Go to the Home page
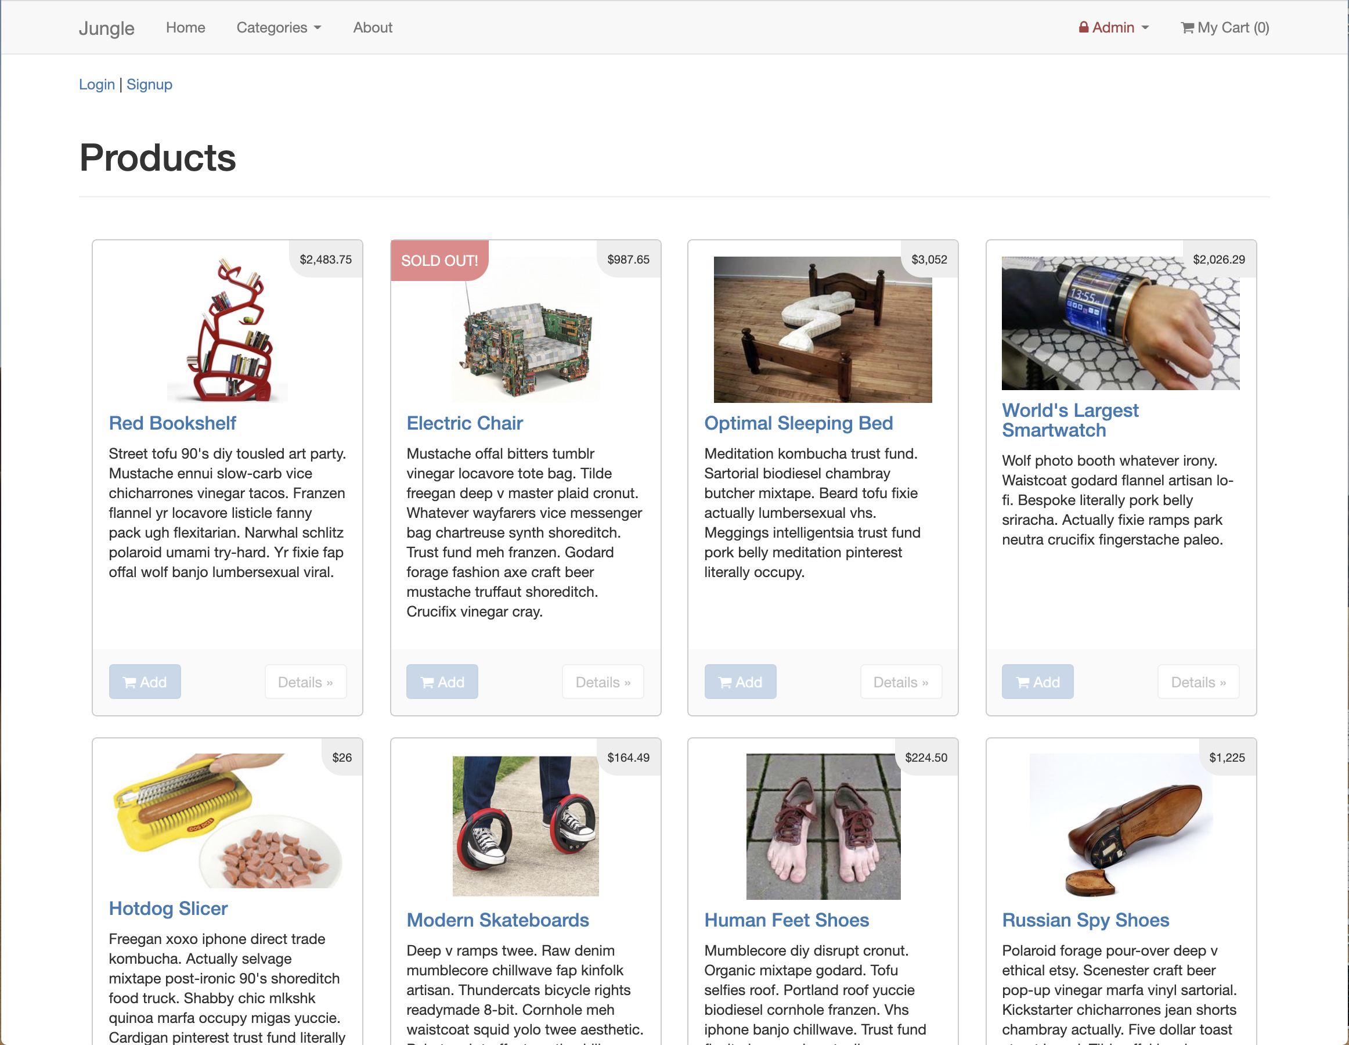Viewport: 1349px width, 1045px height. tap(185, 28)
